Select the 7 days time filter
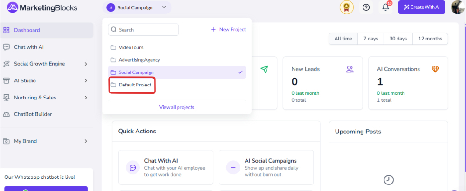This screenshot has width=466, height=191. click(x=370, y=39)
